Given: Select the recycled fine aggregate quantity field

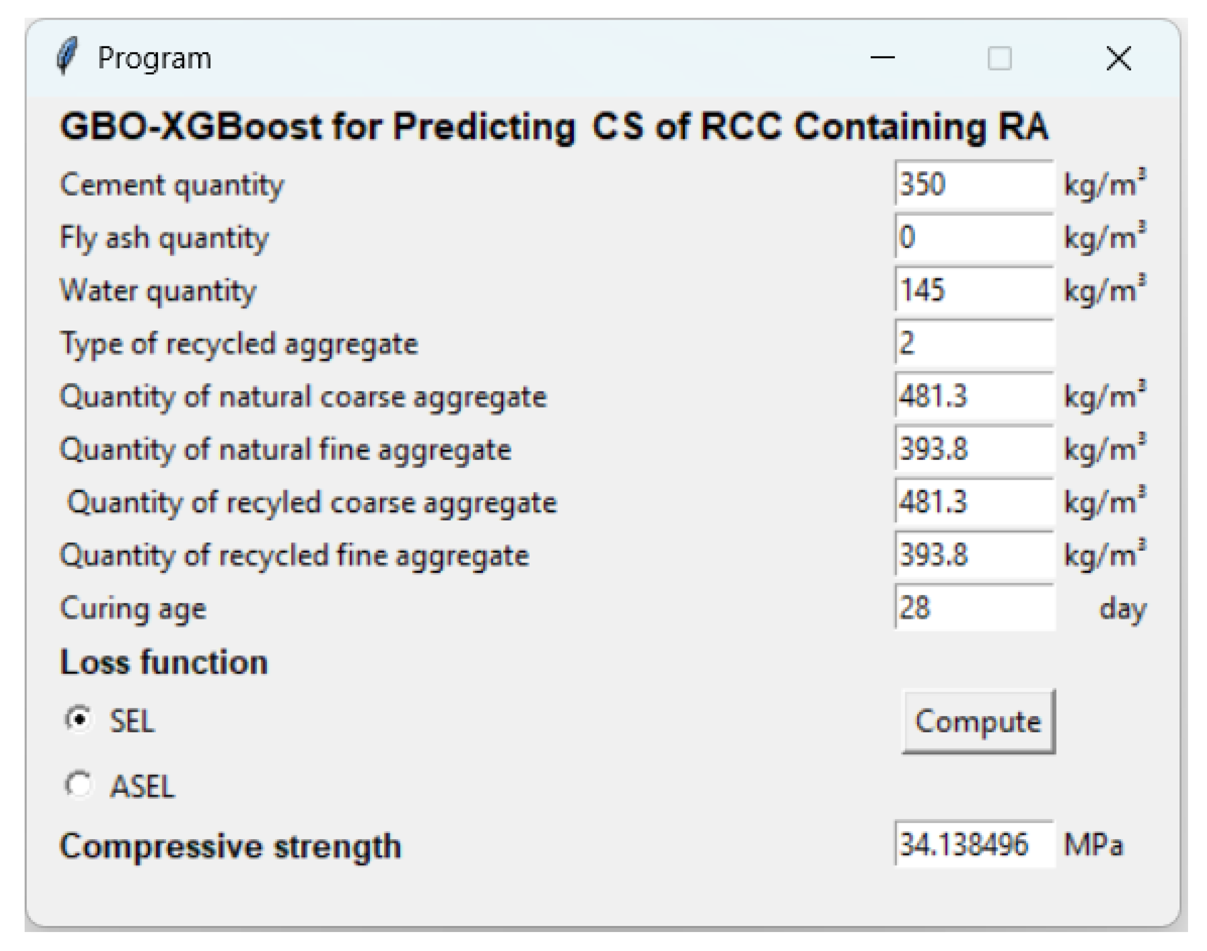Looking at the screenshot, I should point(974,554).
